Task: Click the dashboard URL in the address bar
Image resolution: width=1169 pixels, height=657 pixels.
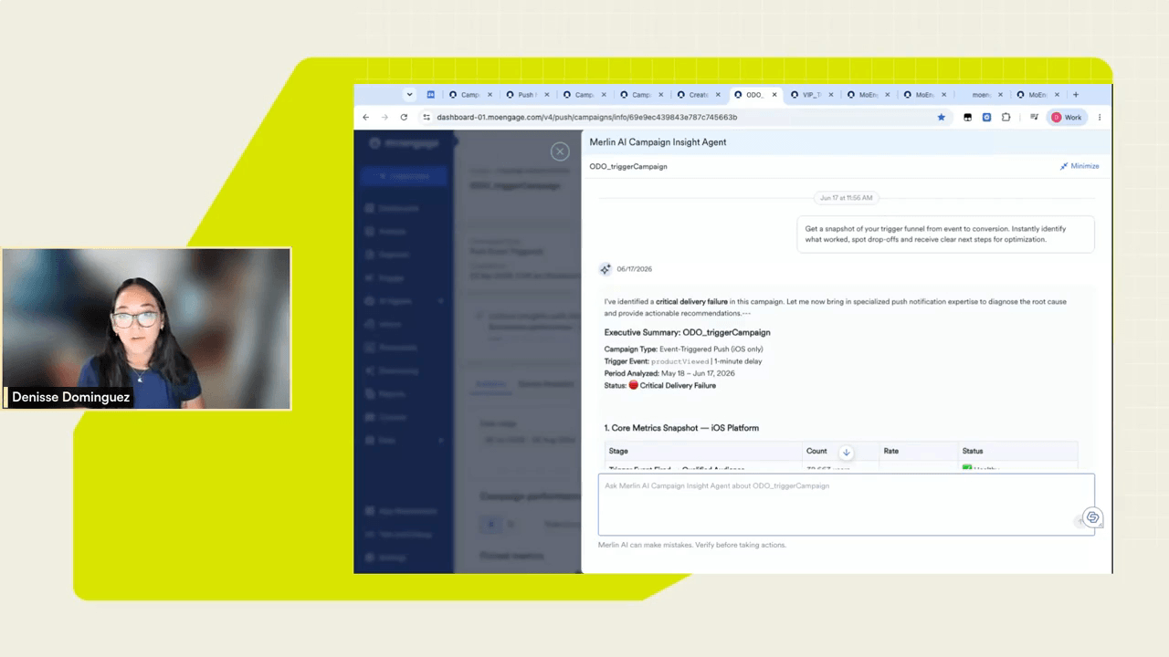Action: click(x=586, y=117)
